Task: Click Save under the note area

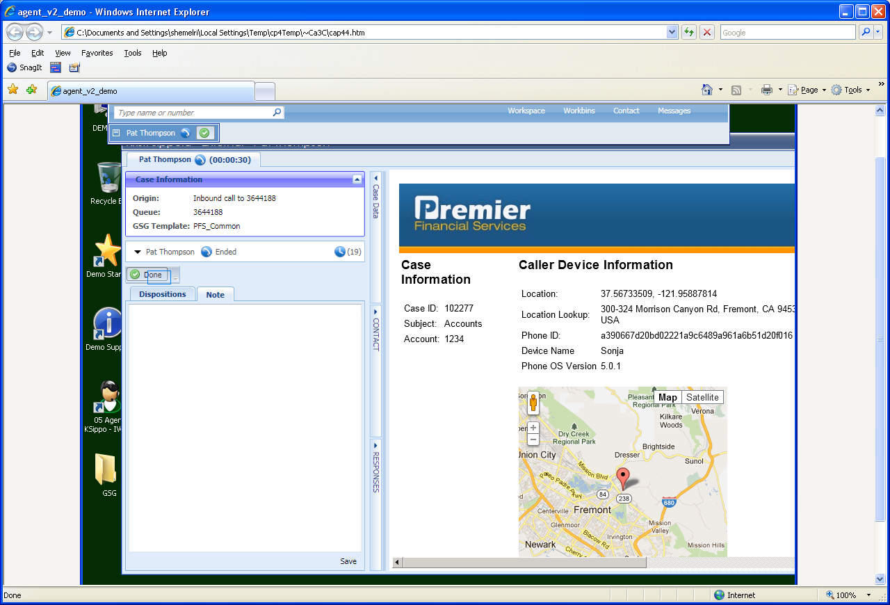Action: coord(348,561)
